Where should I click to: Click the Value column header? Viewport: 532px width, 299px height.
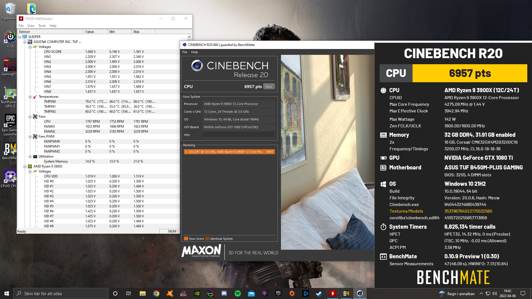pyautogui.click(x=95, y=32)
